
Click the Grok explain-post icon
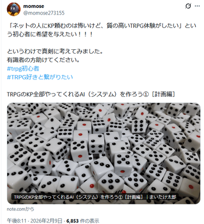pos(188,6)
